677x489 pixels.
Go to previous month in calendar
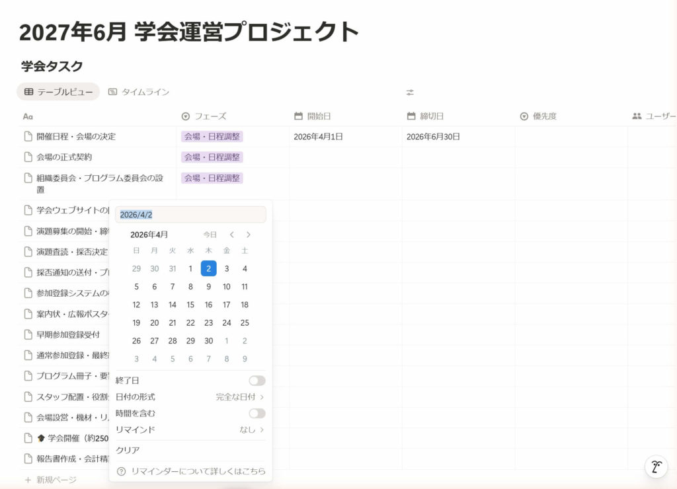231,235
